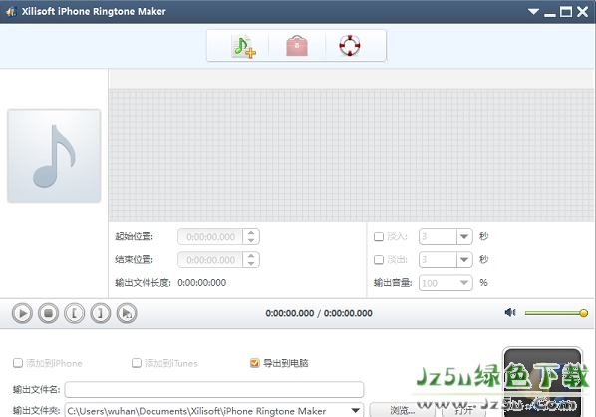The image size is (596, 417).
Task: Click the music note album art thumbnail
Action: click(x=54, y=156)
